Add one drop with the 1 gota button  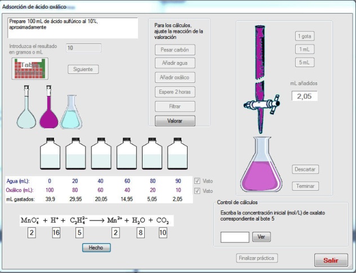pyautogui.click(x=305, y=36)
